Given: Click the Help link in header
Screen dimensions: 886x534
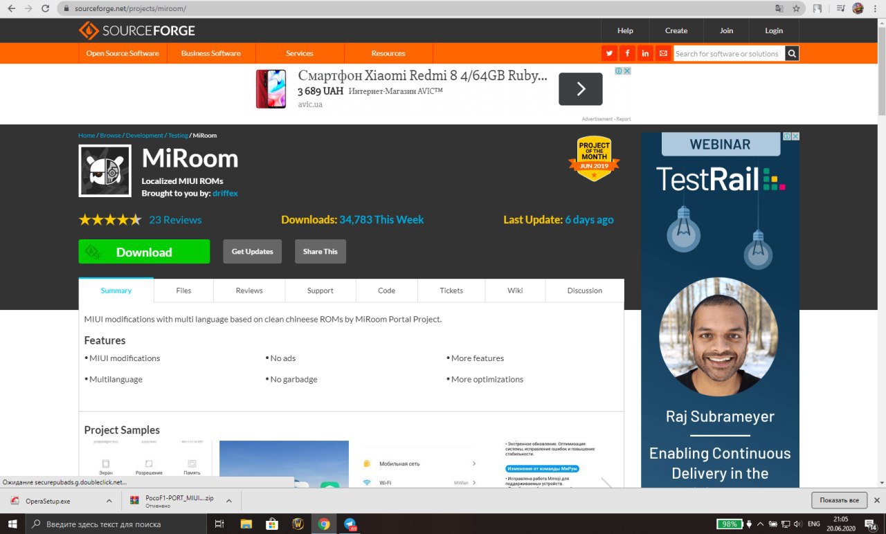Looking at the screenshot, I should (625, 30).
